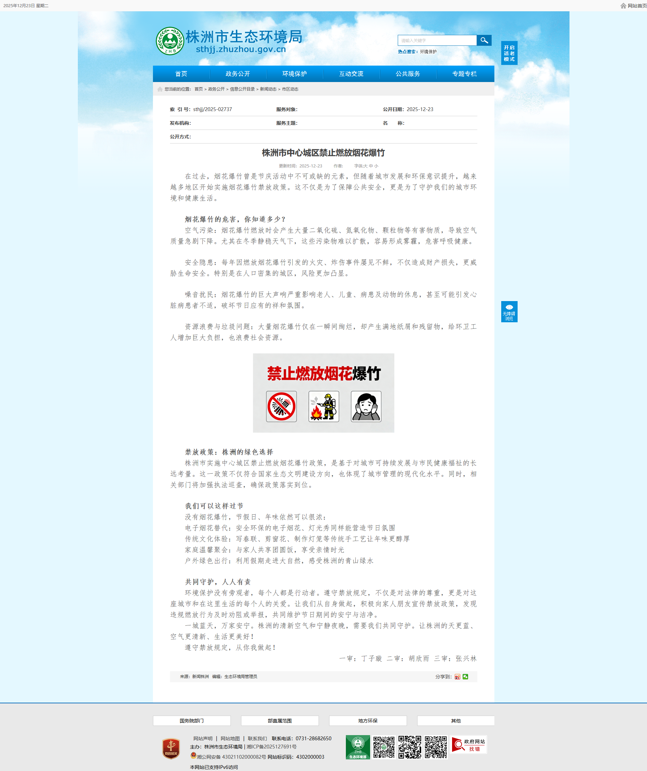Expand the 国务院部门 links dropdown
Image resolution: width=647 pixels, height=771 pixels.
coord(192,721)
